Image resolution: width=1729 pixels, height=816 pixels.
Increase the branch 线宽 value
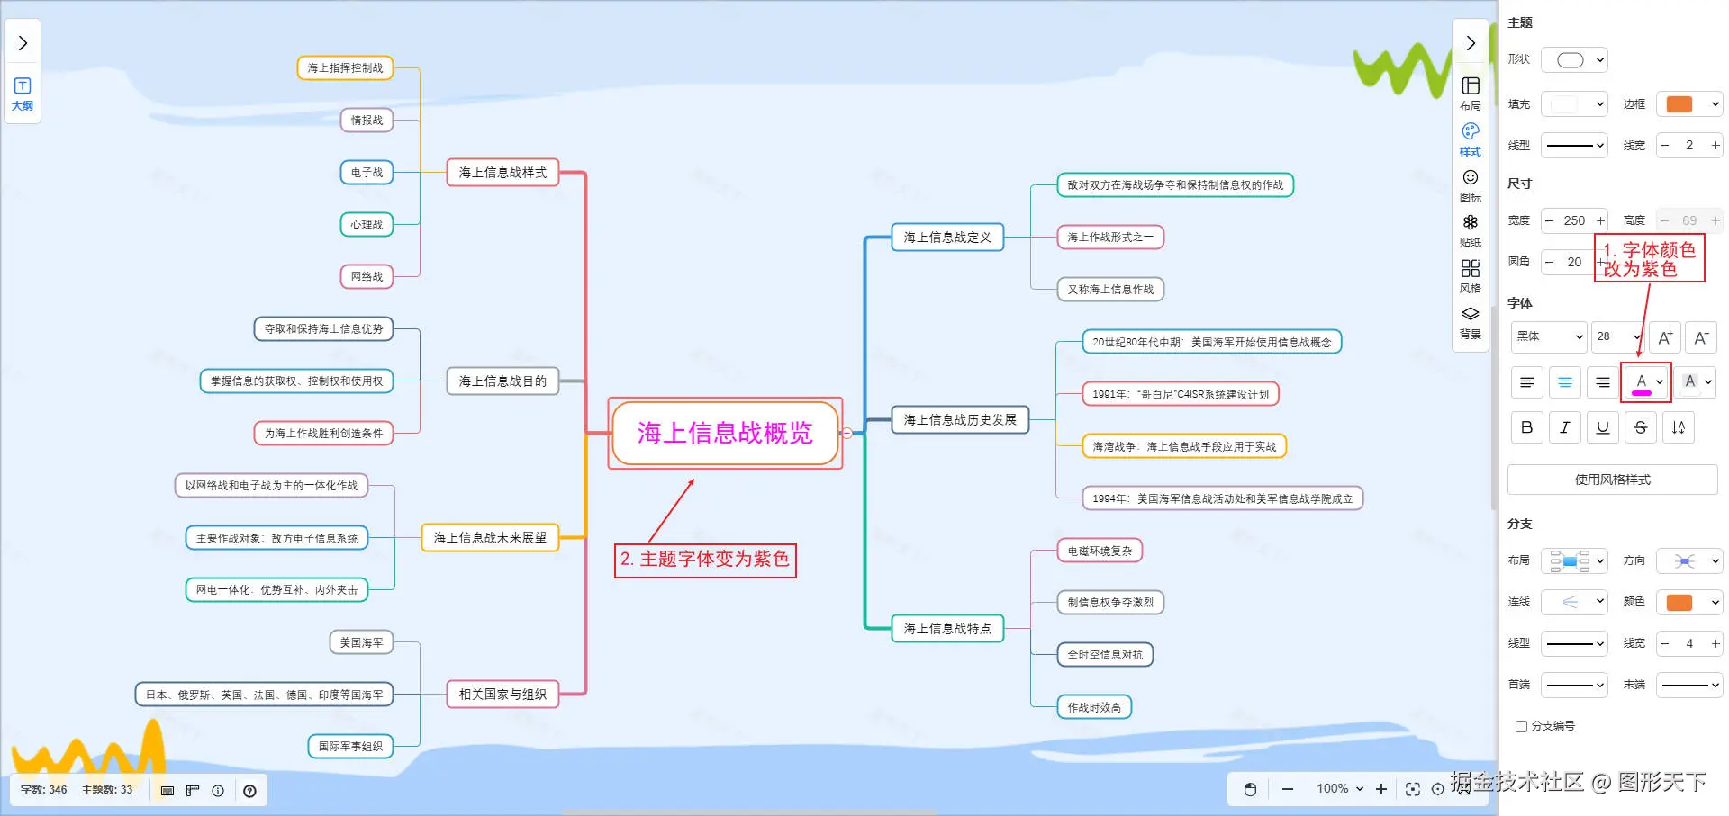[x=1715, y=643]
